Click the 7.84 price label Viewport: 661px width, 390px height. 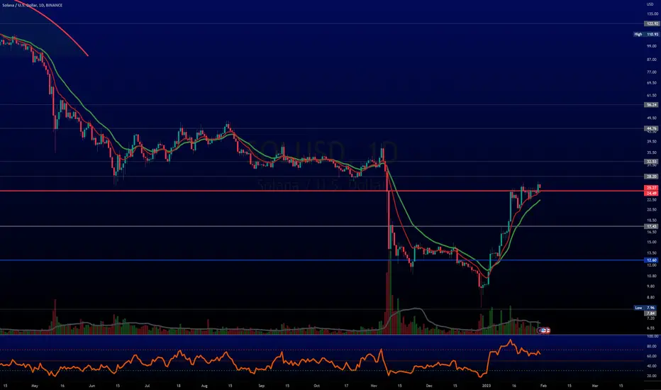pyautogui.click(x=652, y=313)
